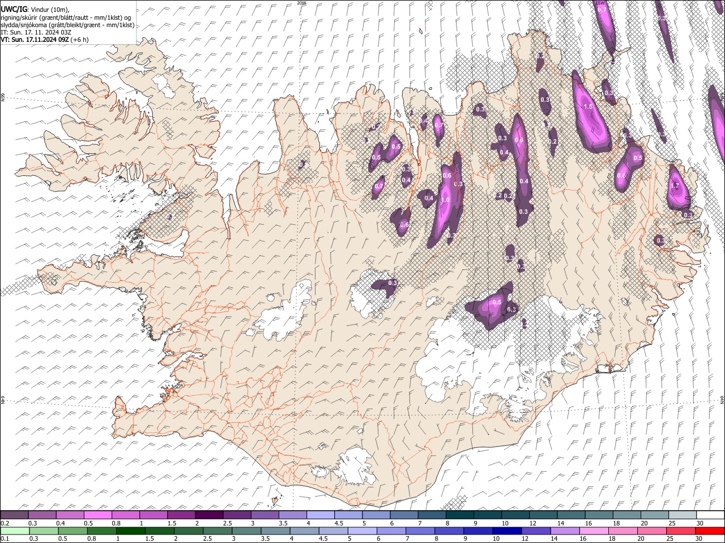Click the lower blue swatch between 7 and 8
This screenshot has width=725, height=543.
(421, 531)
